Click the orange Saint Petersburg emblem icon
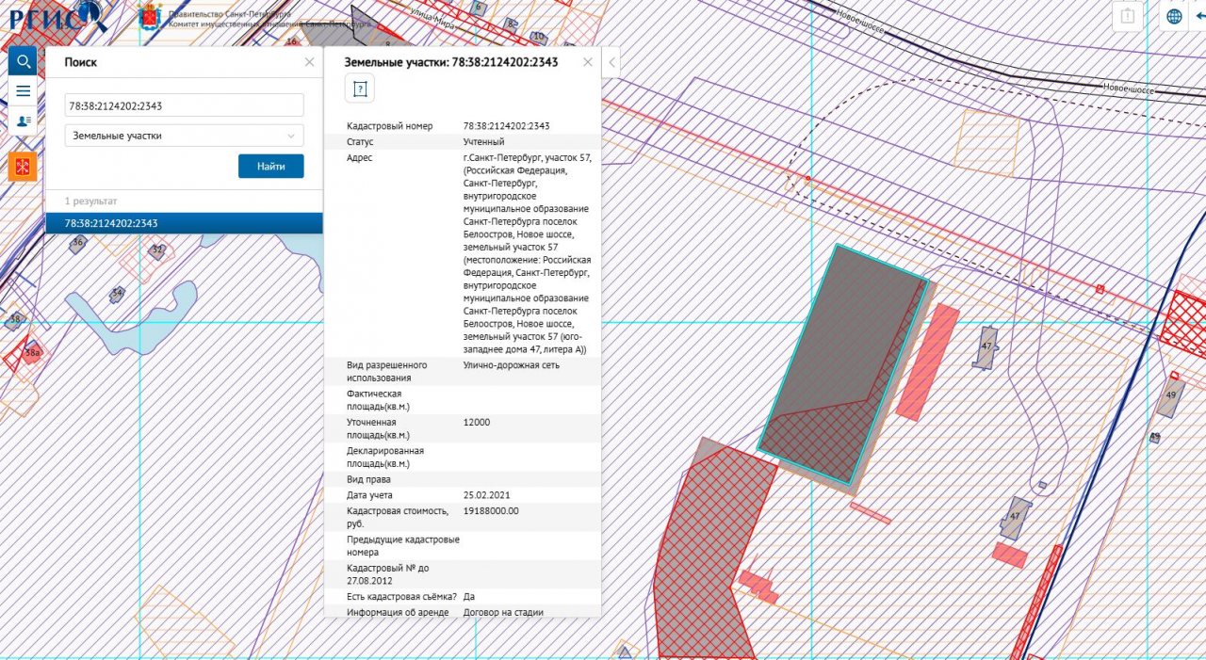 [23, 167]
